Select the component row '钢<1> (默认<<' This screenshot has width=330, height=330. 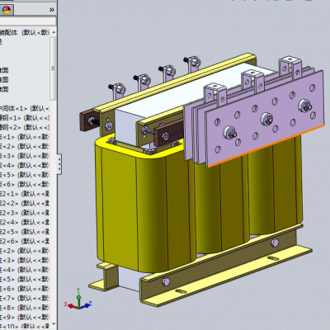click(25, 118)
